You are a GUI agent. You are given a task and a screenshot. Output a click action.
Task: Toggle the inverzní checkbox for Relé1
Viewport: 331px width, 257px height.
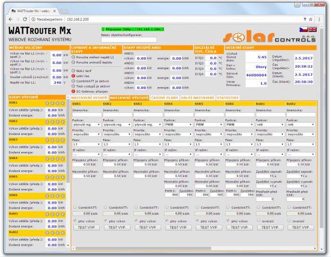tap(258, 220)
